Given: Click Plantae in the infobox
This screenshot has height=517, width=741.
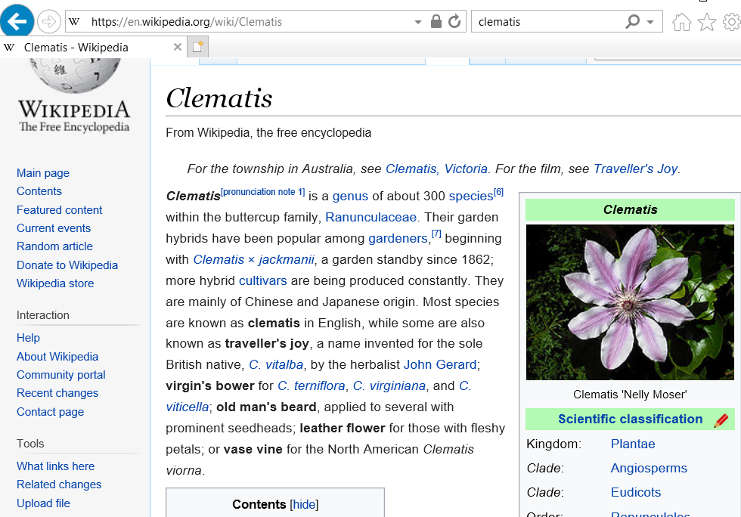Looking at the screenshot, I should [633, 444].
